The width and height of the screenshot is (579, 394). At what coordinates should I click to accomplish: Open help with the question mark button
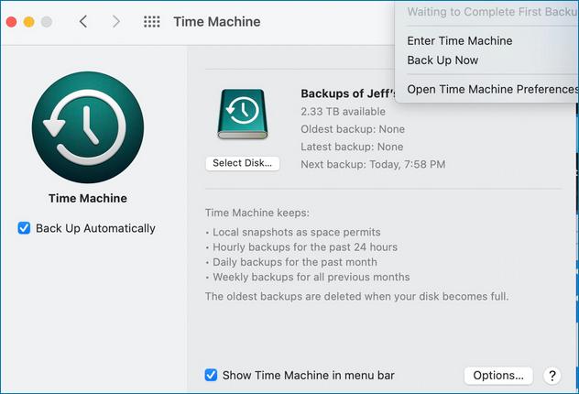(552, 376)
